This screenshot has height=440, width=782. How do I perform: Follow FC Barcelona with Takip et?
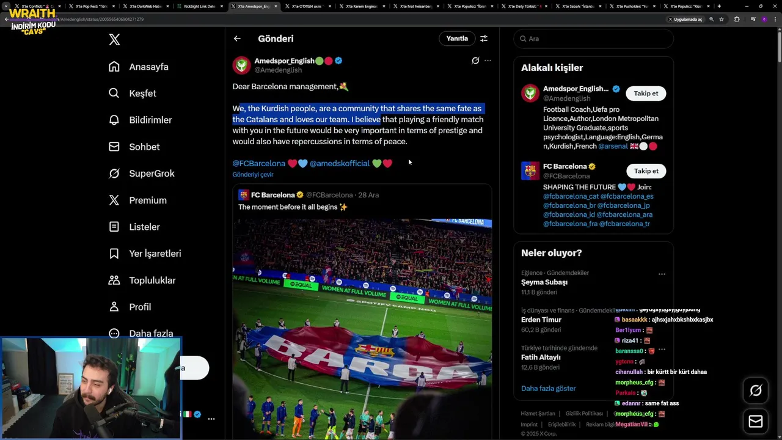tap(646, 171)
